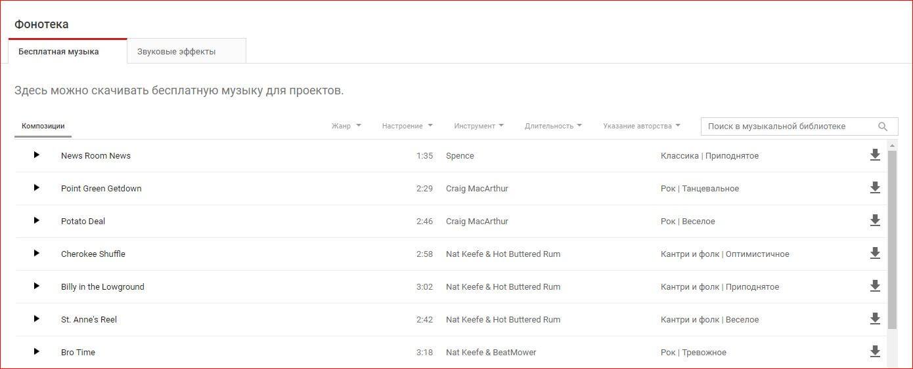Click the music library search field
This screenshot has height=369, width=913.
(x=788, y=126)
